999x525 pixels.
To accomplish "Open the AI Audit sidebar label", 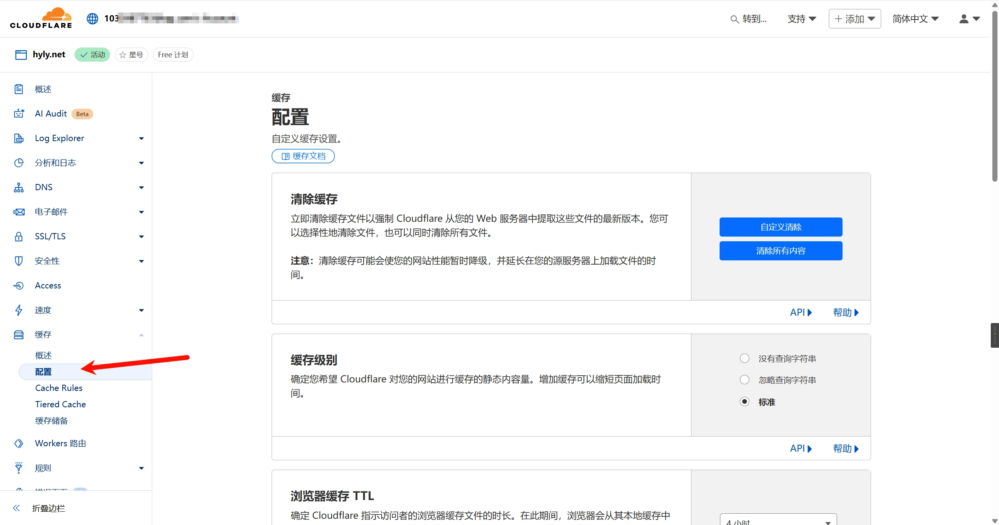I will tap(51, 113).
